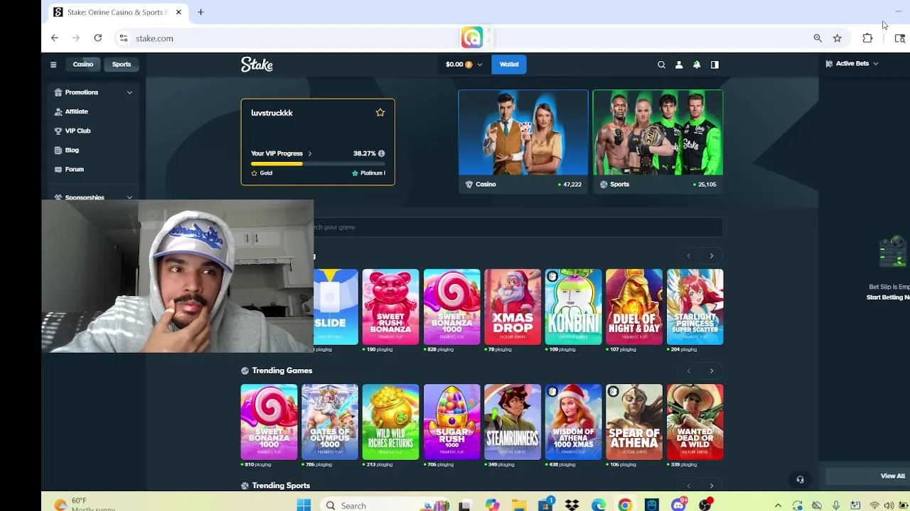910x511 pixels.
Task: Open Gates of Olympus 1000 game
Action: click(330, 422)
